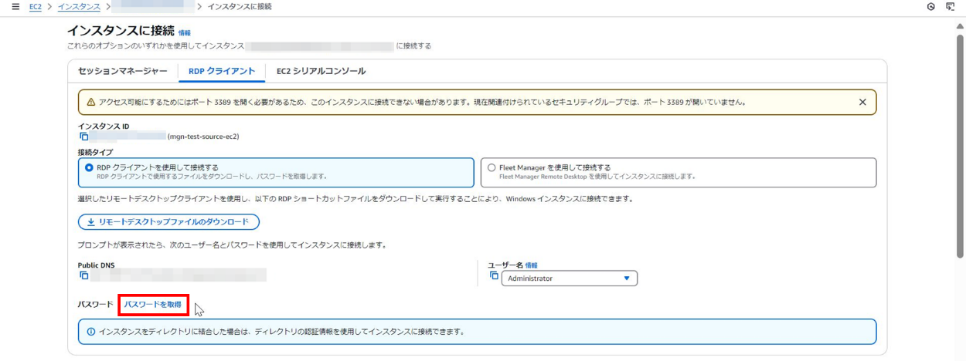Switch to EC2 シリアルコンソール tab

pos(321,71)
